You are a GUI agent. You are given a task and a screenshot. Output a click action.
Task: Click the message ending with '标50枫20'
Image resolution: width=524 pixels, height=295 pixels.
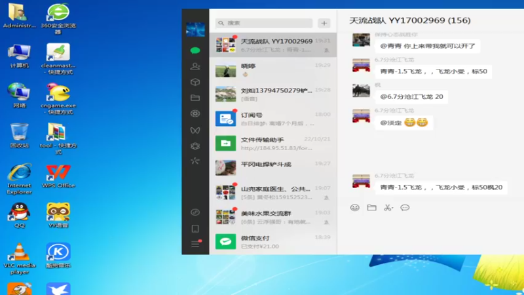pos(441,187)
